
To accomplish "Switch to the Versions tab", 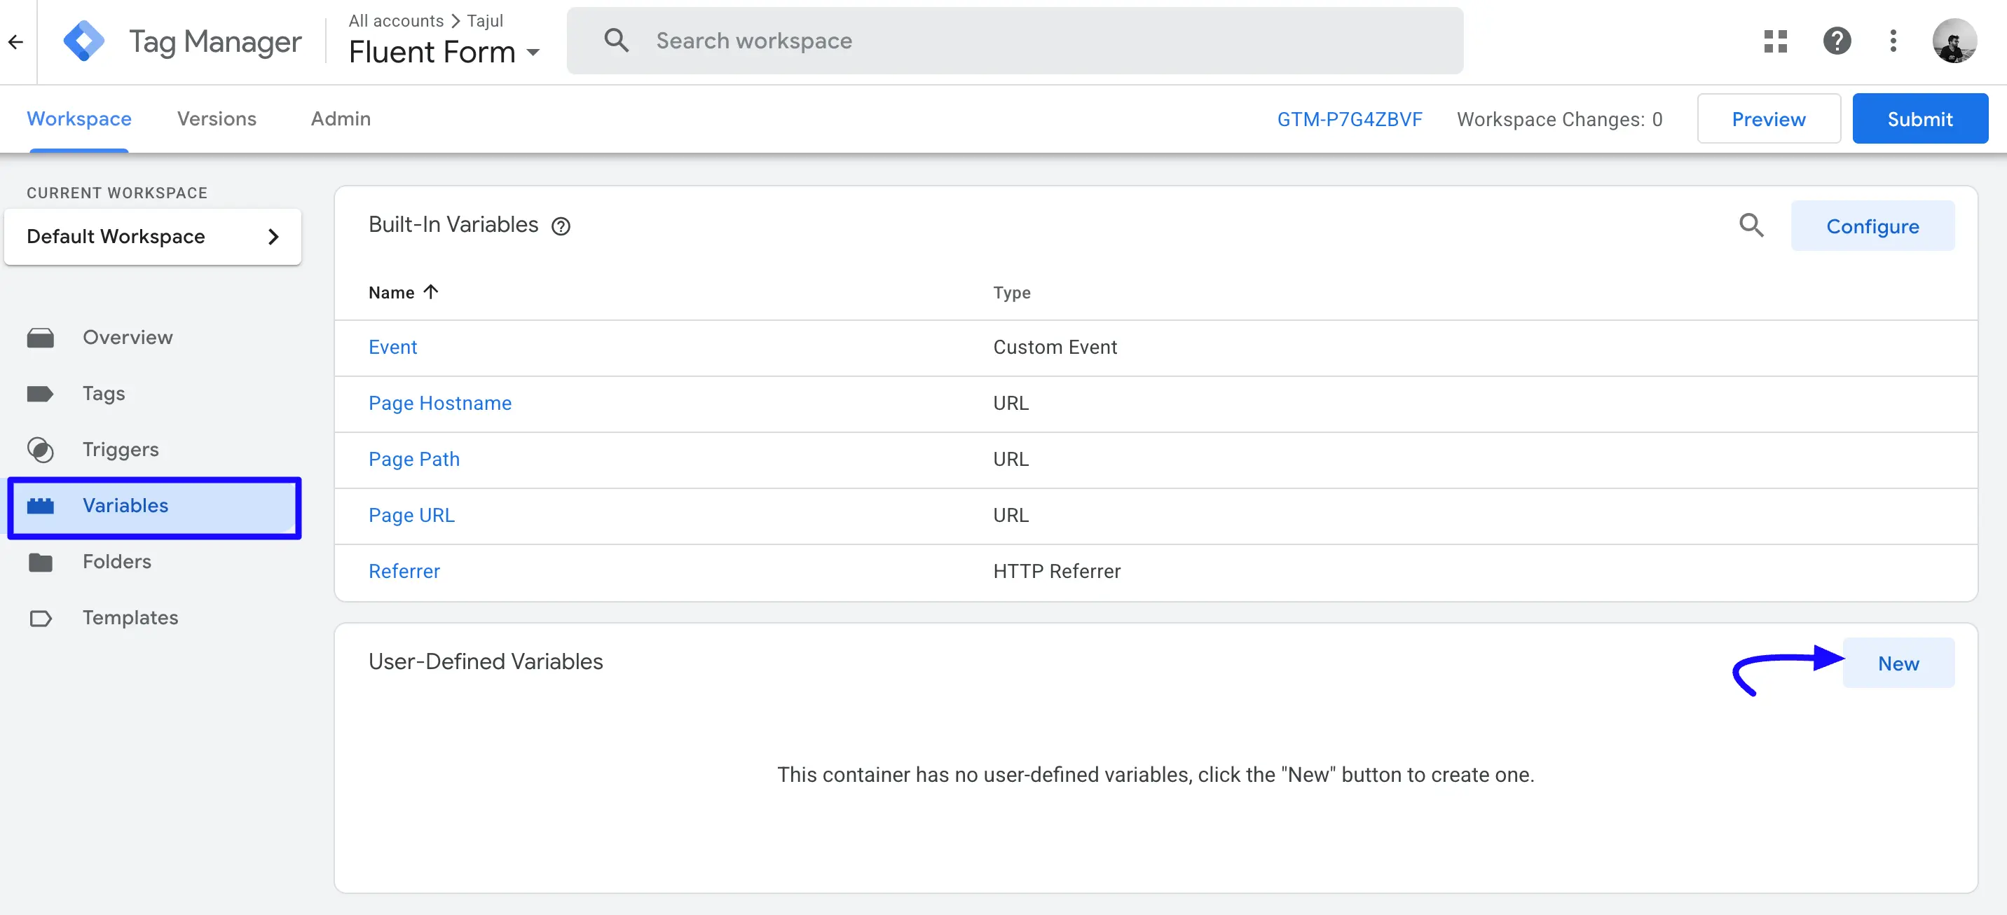I will [x=217, y=118].
